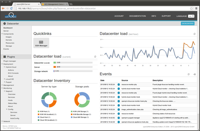
Task: Open Resources under Components
Action: pos(10,43)
